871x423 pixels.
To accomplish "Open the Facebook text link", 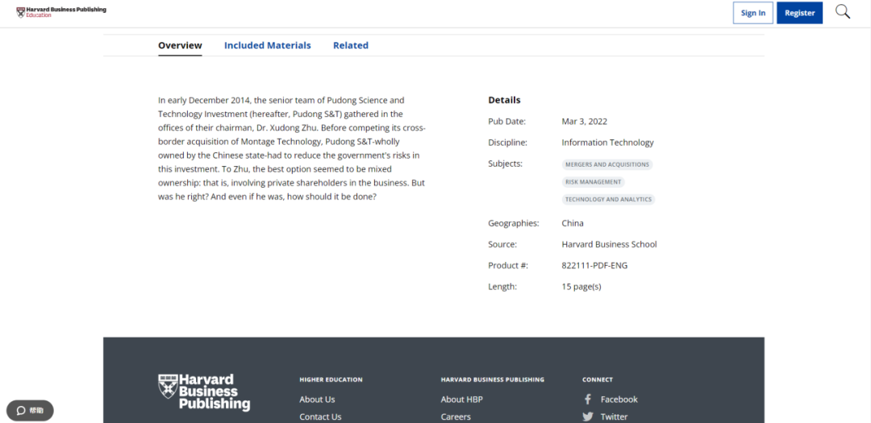I will [619, 400].
